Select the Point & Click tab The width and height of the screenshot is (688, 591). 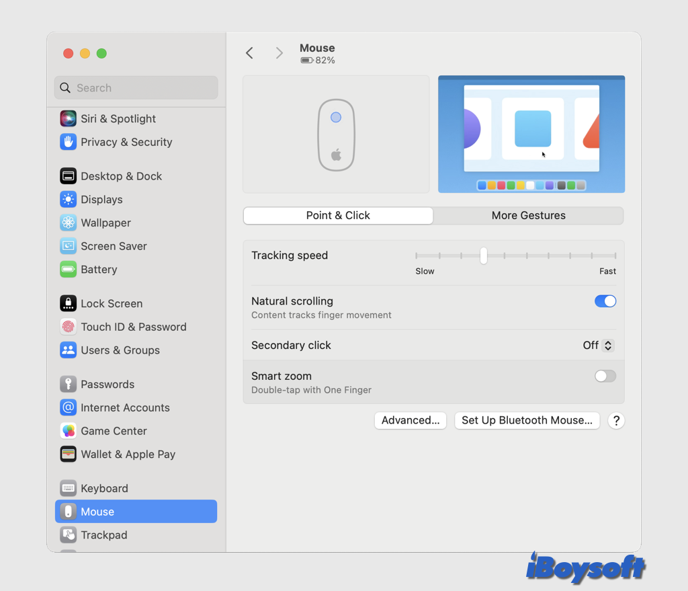pyautogui.click(x=338, y=216)
